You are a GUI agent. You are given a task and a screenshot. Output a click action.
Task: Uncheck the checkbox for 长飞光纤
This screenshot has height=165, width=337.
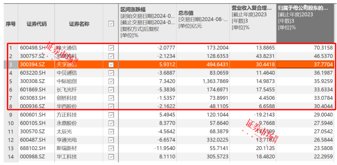111,90
